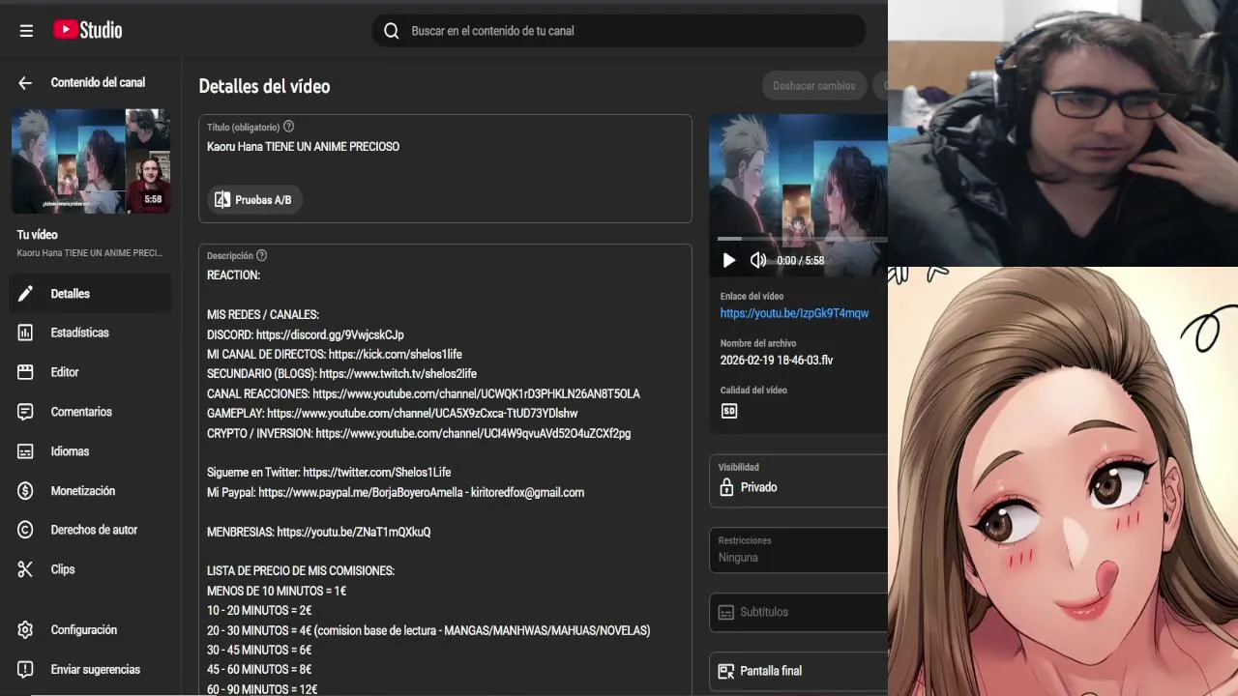The width and height of the screenshot is (1238, 696).
Task: Click the "Sigueme en Twitter" line
Action: [329, 473]
